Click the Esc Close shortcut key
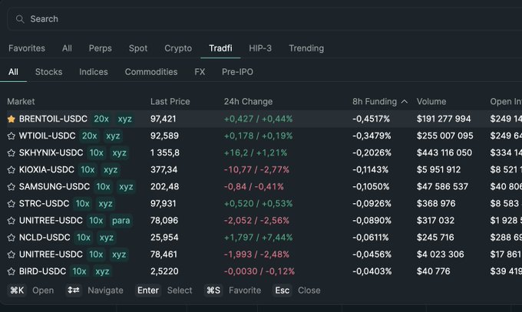Image resolution: width=522 pixels, height=312 pixels. (282, 291)
